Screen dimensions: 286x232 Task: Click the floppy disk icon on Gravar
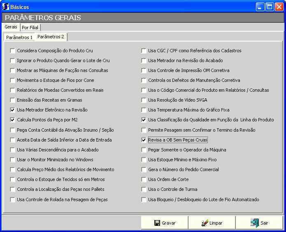pos(157,223)
